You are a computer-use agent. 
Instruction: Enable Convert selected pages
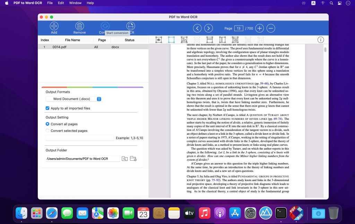point(47,131)
